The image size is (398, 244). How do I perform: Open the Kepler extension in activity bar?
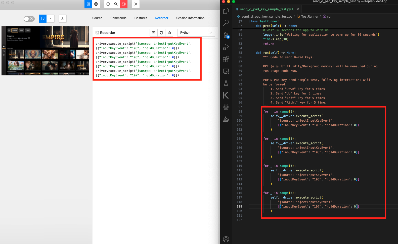[226, 95]
